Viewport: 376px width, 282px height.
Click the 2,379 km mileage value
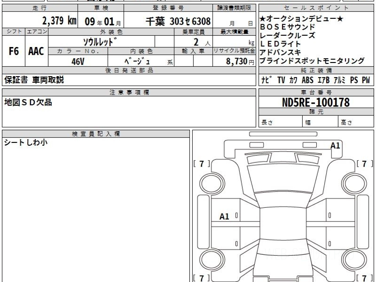pos(60,21)
